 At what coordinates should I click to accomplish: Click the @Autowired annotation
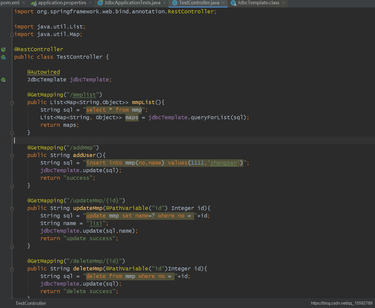pyautogui.click(x=44, y=72)
